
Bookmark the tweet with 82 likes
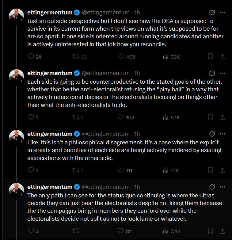pos(211,231)
